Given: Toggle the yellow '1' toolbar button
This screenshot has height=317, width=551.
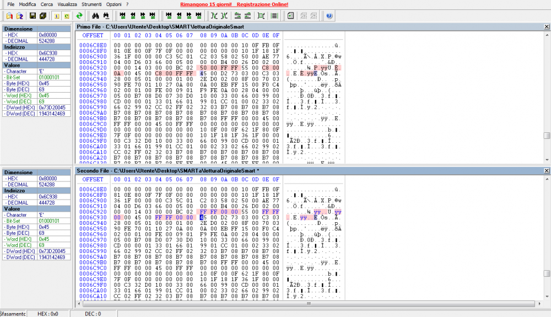Looking at the screenshot, I should pyautogui.click(x=57, y=15).
